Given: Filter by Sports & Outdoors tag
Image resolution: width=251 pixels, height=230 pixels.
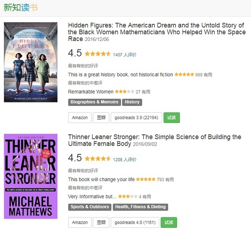Looking at the screenshot, I should (90, 207).
